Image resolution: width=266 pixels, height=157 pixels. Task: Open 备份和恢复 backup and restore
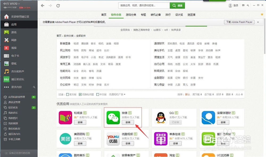[19, 129]
